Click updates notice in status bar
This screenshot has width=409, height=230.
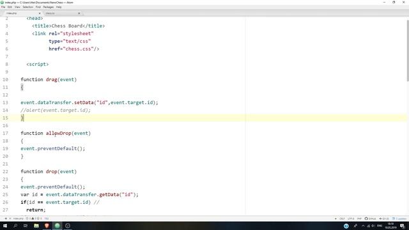point(399,218)
